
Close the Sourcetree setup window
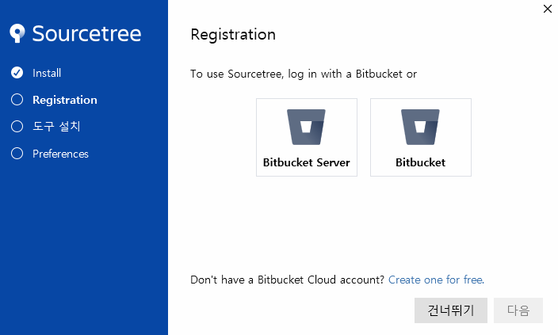click(548, 9)
